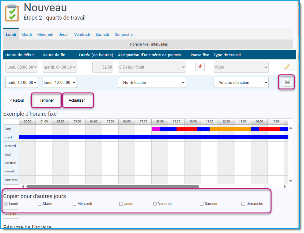Open start time dropdown 'lundi, 08:00:00'
This screenshot has width=304, height=233.
point(21,67)
